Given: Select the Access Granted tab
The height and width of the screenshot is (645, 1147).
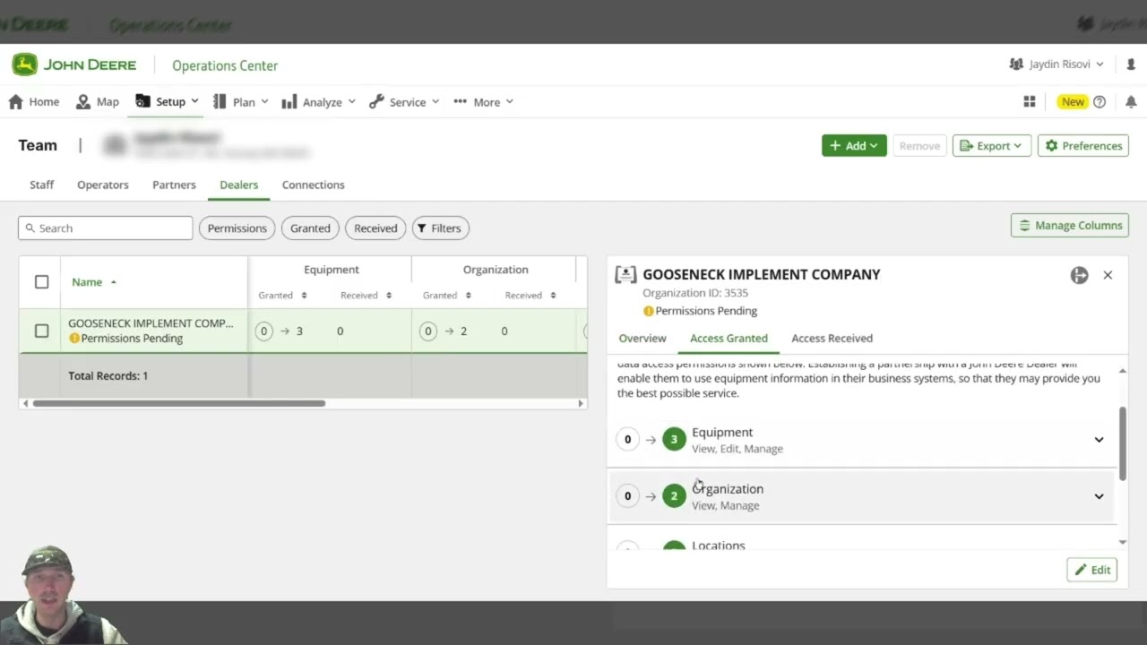Looking at the screenshot, I should tap(729, 339).
